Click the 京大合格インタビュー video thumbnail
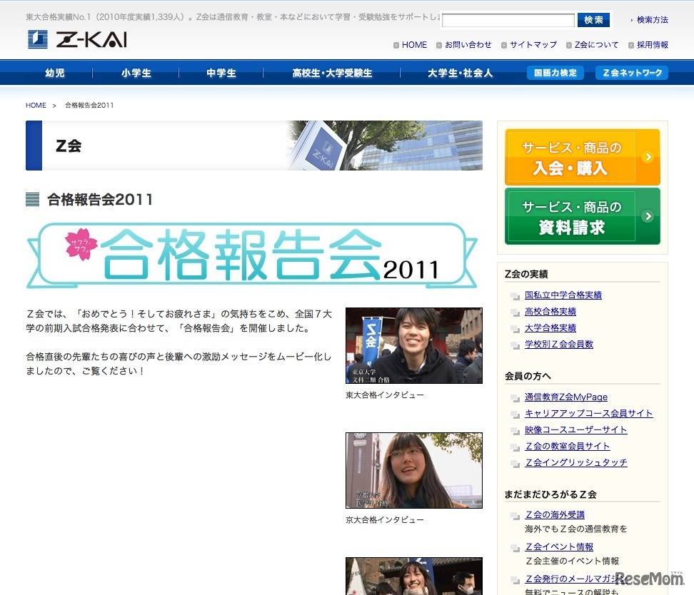The width and height of the screenshot is (694, 595). coord(413,469)
